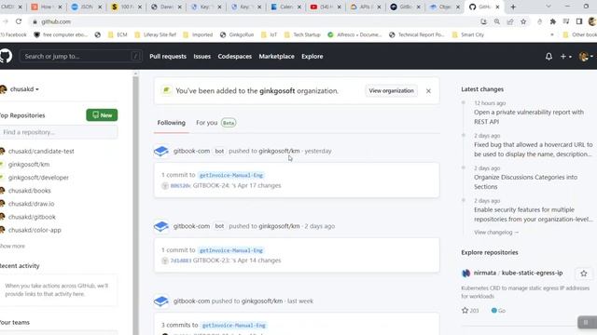Click the Find a repository field
This screenshot has height=335, width=597.
click(x=59, y=132)
